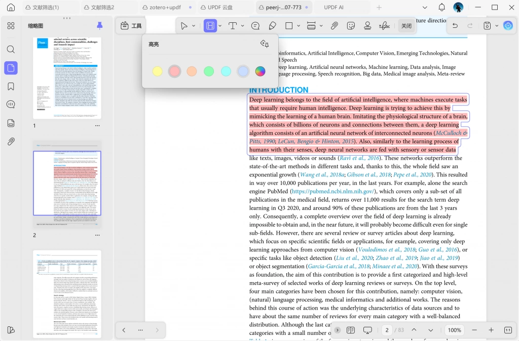This screenshot has width=519, height=341.
Task: Open the bookmarks panel in left sidebar
Action: point(11,86)
